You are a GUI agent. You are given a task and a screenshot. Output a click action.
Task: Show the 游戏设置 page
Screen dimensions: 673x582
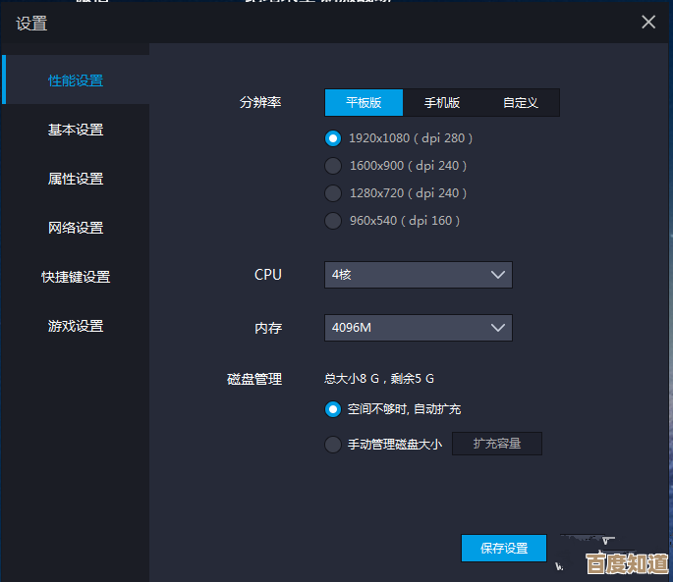(76, 326)
